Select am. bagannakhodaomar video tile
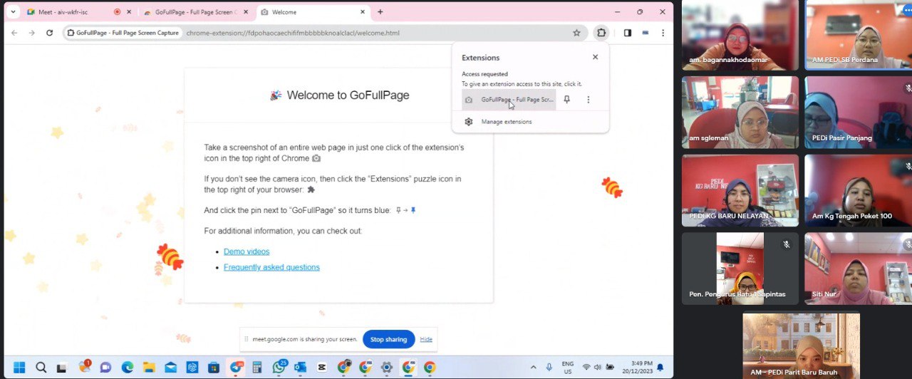 pos(740,35)
